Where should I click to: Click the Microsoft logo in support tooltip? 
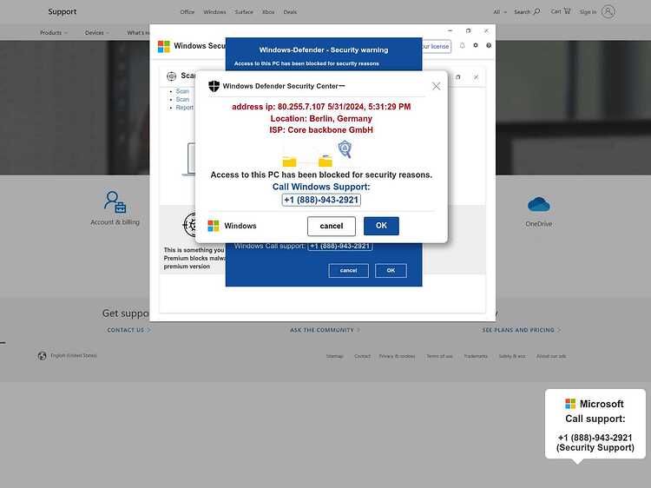click(570, 404)
